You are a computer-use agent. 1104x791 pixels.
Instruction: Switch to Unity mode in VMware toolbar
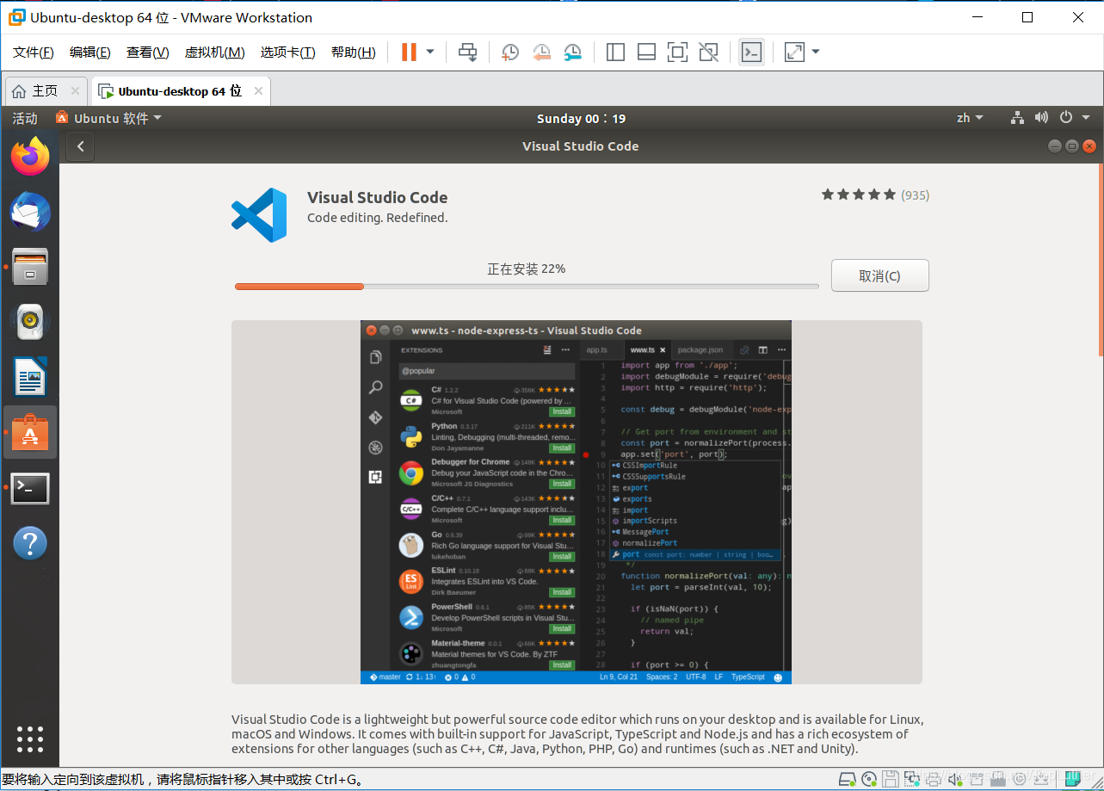(x=708, y=53)
